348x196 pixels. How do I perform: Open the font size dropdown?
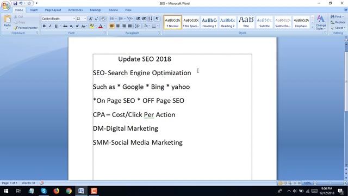point(85,19)
